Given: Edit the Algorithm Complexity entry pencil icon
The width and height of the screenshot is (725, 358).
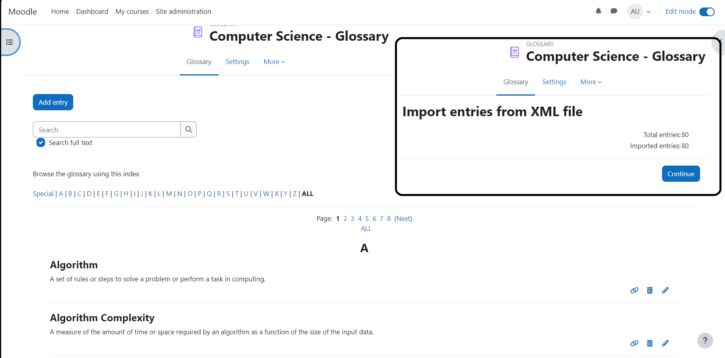Looking at the screenshot, I should (x=665, y=343).
